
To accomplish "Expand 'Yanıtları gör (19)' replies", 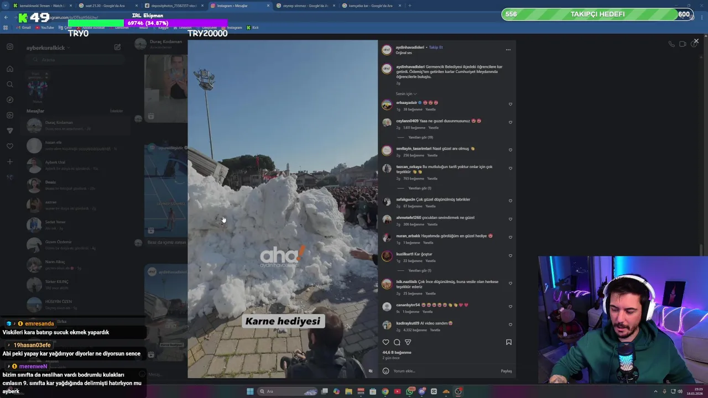I will pos(420,137).
